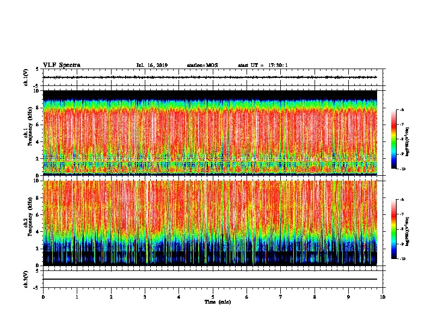Click time axis tick label "3"
Image resolution: width=431 pixels, height=333 pixels.
pyautogui.click(x=145, y=297)
